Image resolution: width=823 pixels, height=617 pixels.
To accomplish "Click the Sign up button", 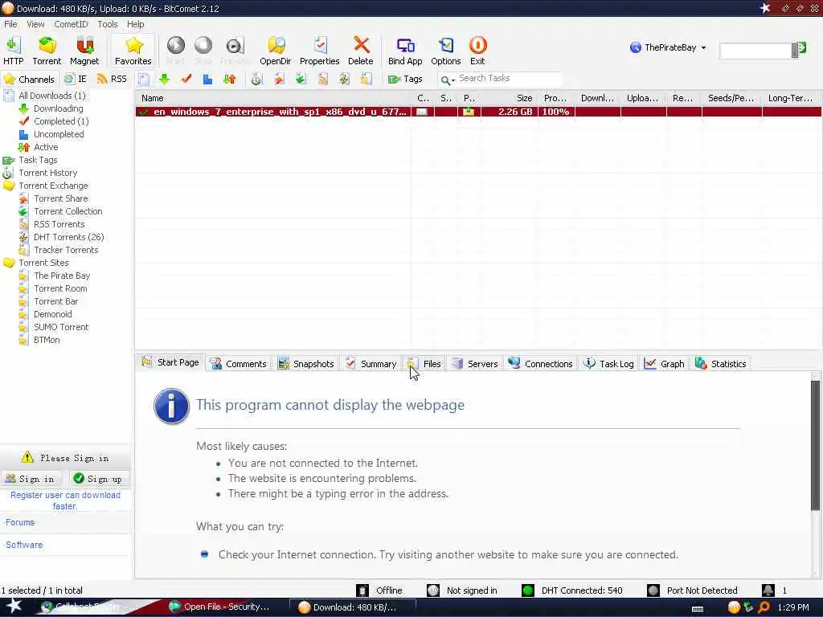I will pyautogui.click(x=98, y=479).
